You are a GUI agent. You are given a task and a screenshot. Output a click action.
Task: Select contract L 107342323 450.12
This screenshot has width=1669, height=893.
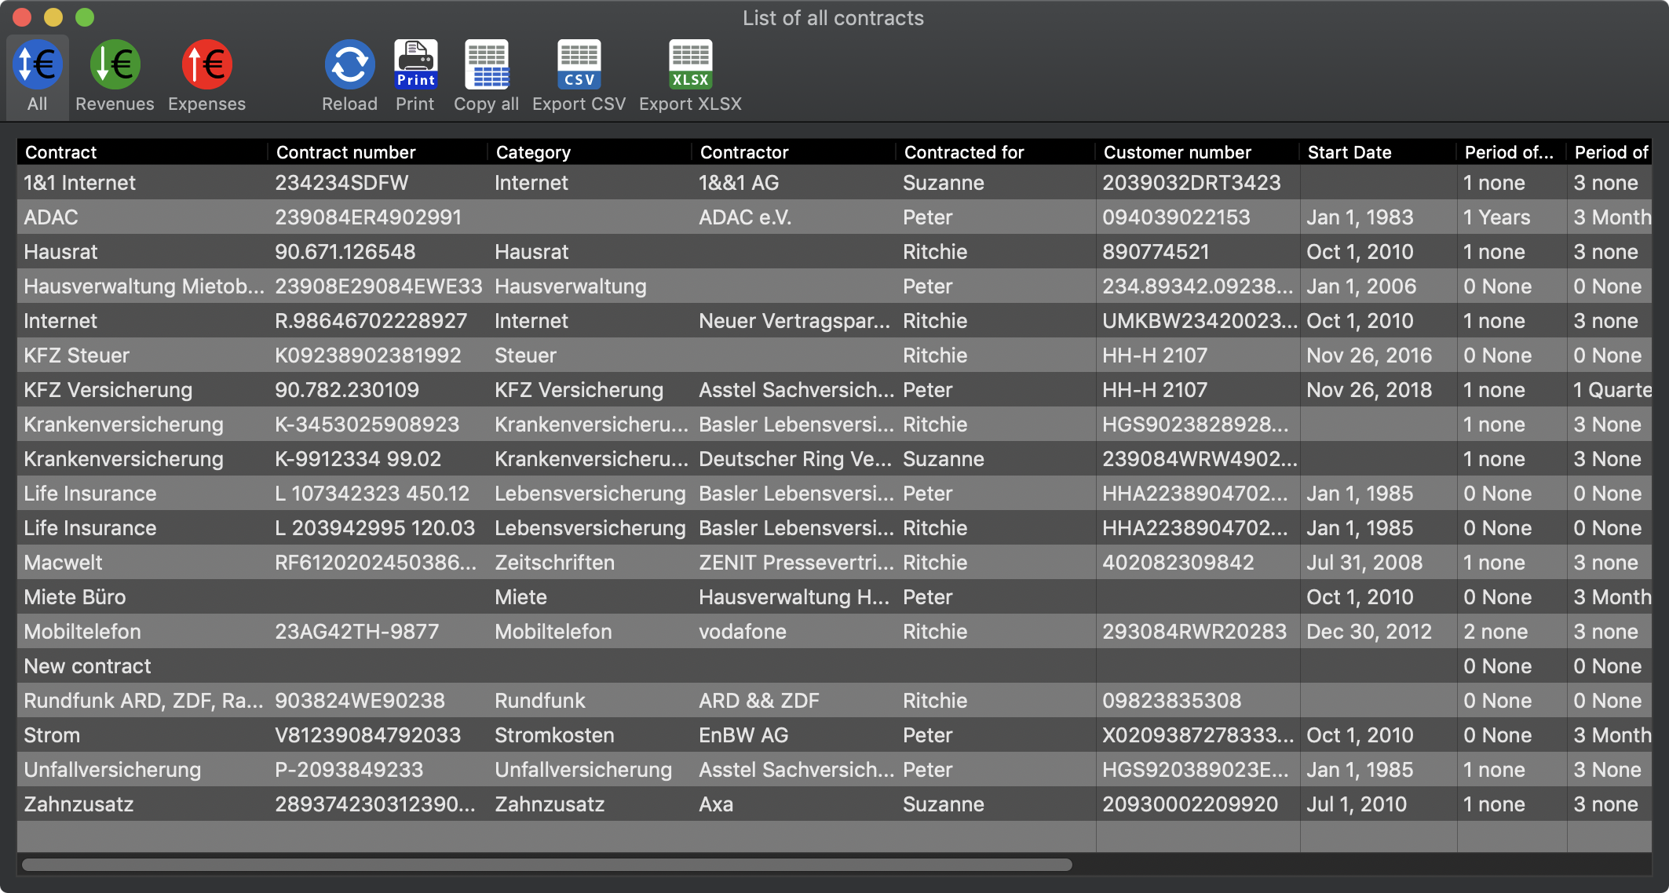(372, 494)
